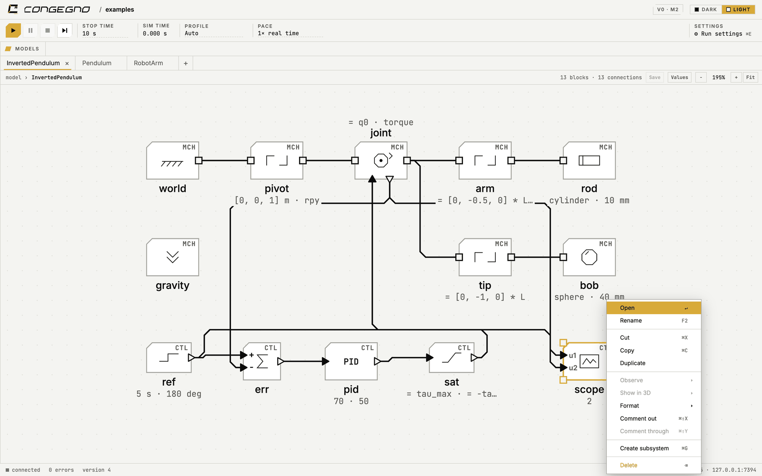The image size is (762, 476).
Task: Click the Congegno logo icon
Action: [x=13, y=9]
